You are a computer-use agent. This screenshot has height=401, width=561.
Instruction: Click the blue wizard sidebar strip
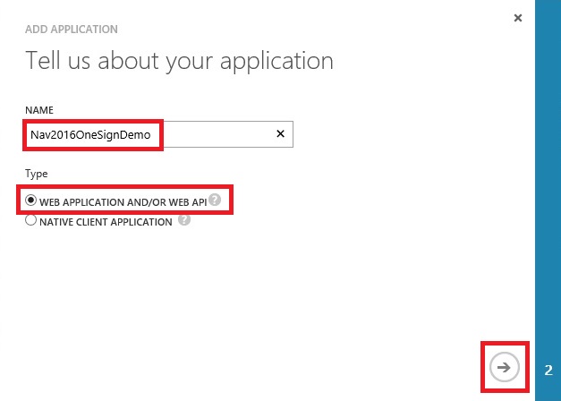(x=548, y=179)
